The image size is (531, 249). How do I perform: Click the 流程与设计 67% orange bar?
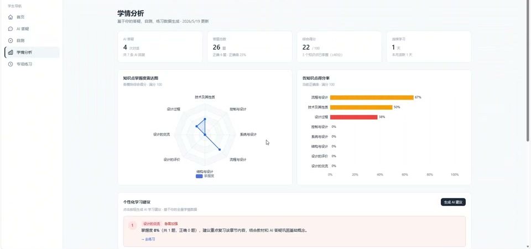click(x=372, y=97)
